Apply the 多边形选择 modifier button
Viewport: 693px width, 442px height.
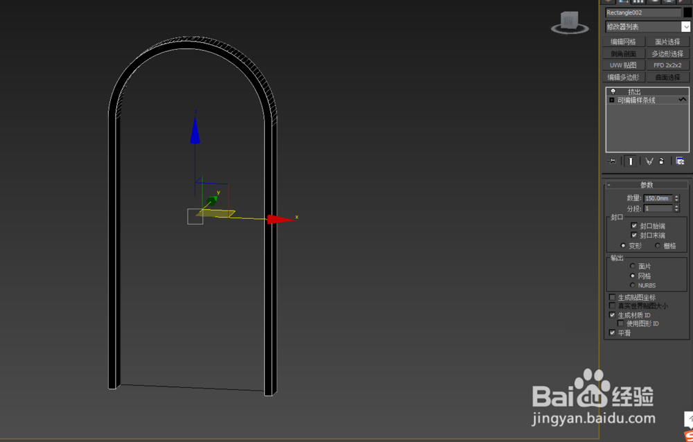[x=667, y=53]
